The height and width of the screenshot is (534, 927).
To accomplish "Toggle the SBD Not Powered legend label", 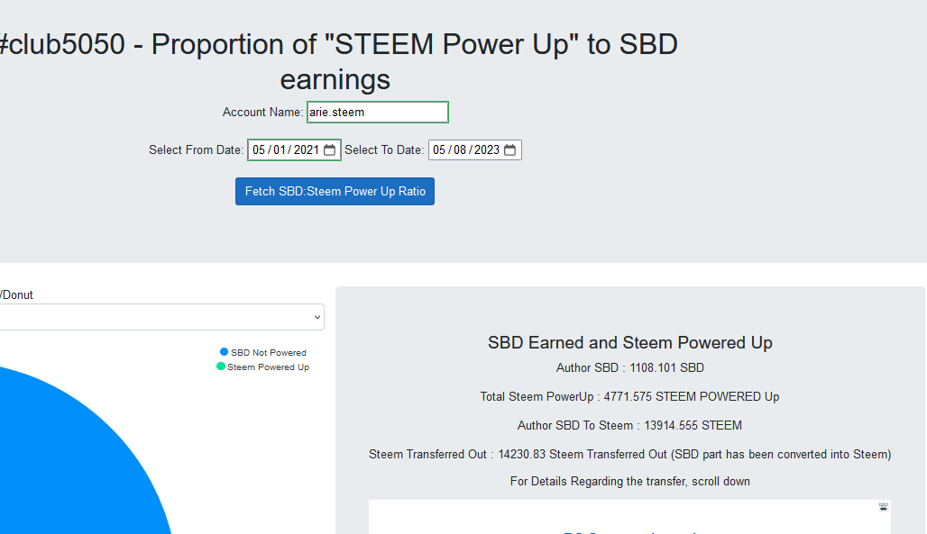I will point(269,353).
